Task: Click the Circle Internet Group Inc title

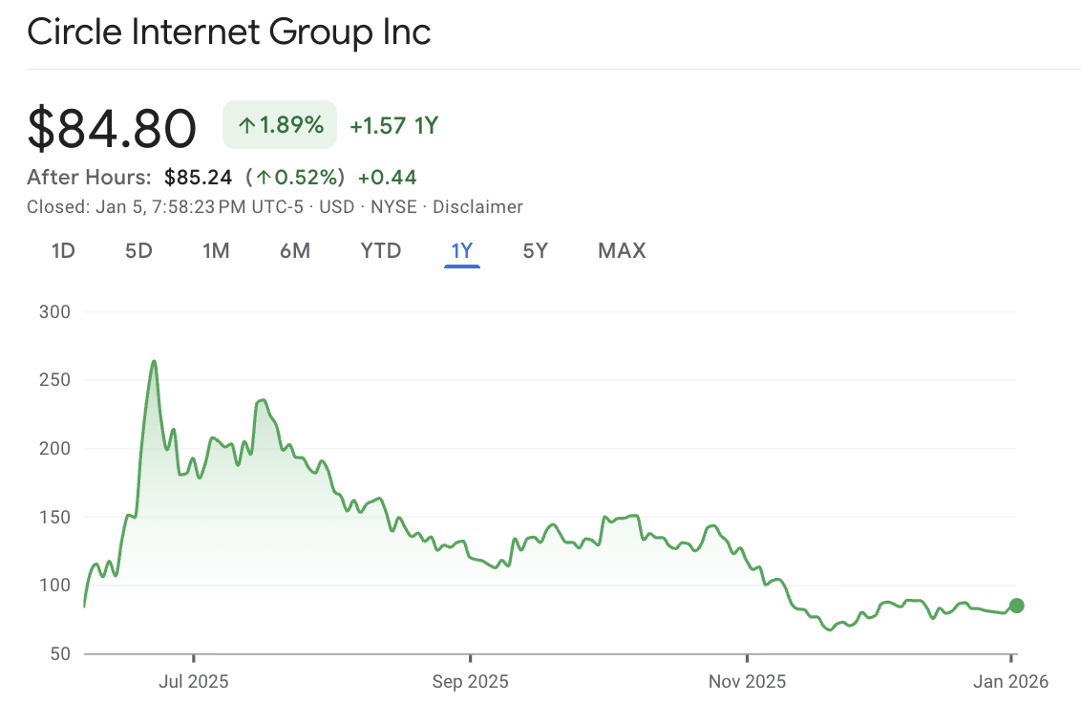Action: click(229, 32)
